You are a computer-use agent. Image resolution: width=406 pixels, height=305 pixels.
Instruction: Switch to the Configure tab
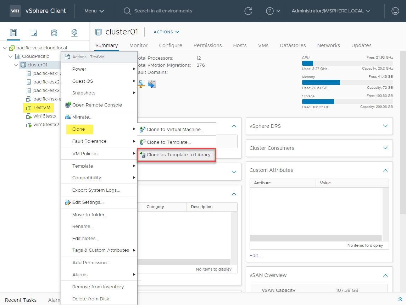click(170, 45)
